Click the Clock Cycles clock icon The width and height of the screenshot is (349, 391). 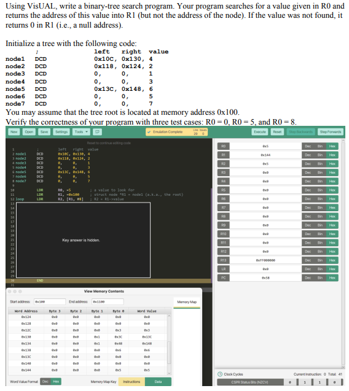tap(220, 374)
